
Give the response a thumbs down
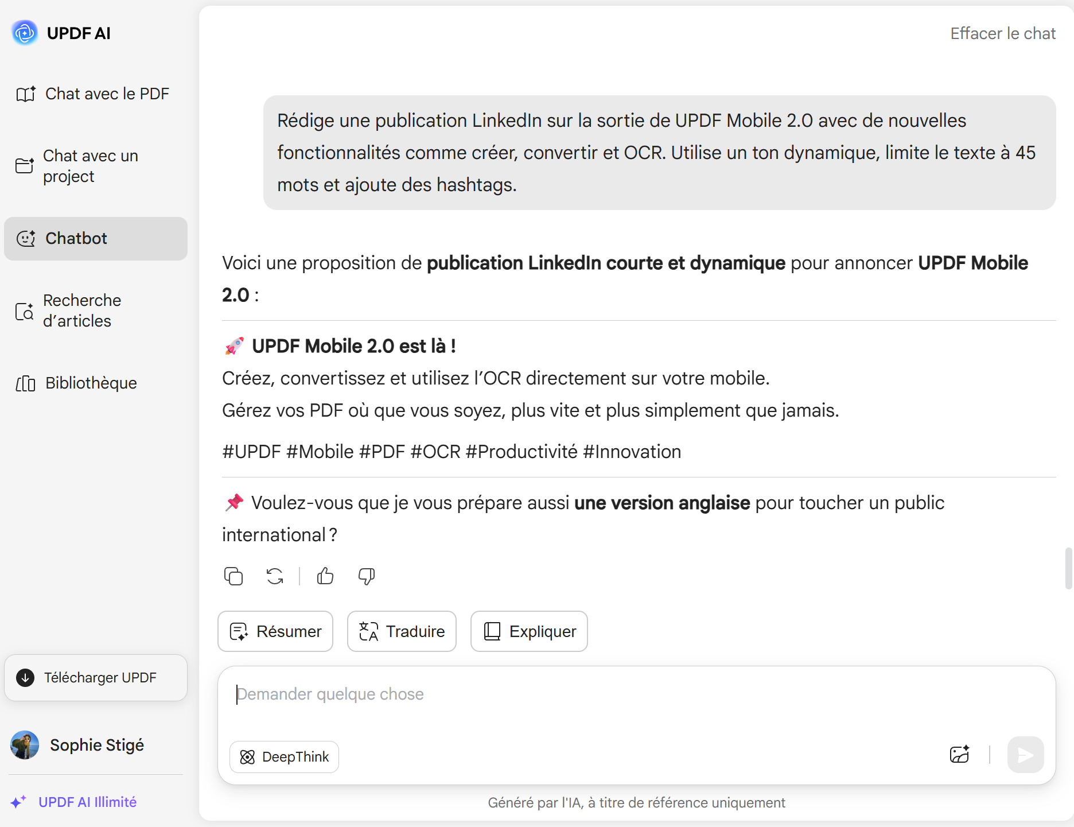(x=367, y=576)
